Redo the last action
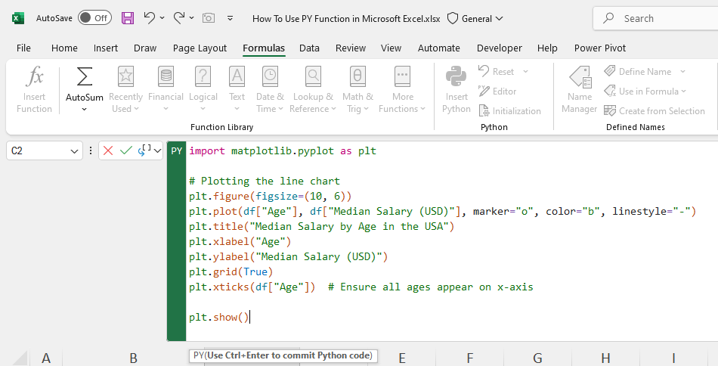This screenshot has height=366, width=718. click(x=179, y=18)
